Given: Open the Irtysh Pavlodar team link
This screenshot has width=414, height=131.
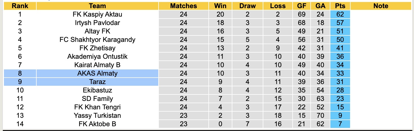Looking at the screenshot, I should (97, 23).
